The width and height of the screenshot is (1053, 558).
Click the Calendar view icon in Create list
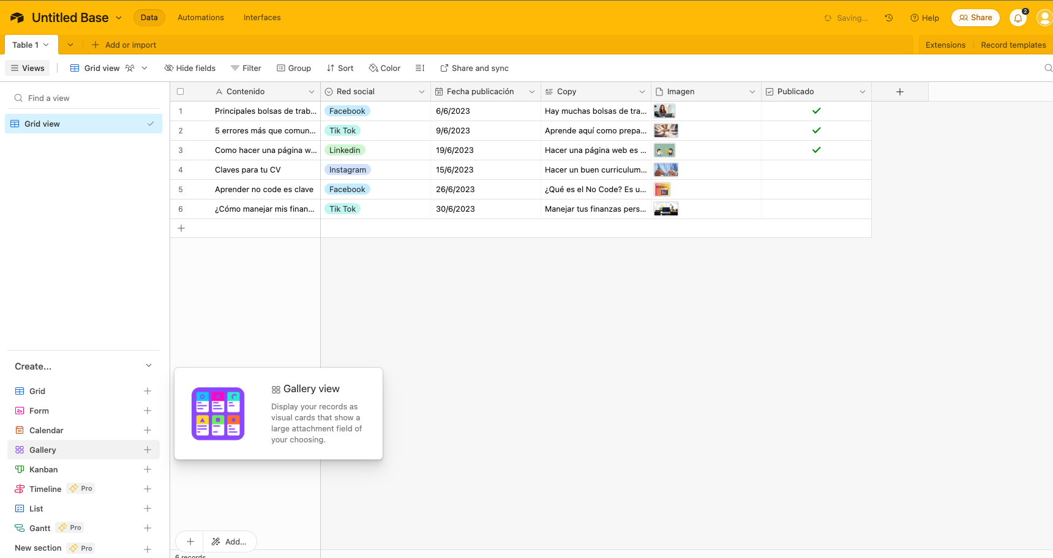(x=20, y=430)
